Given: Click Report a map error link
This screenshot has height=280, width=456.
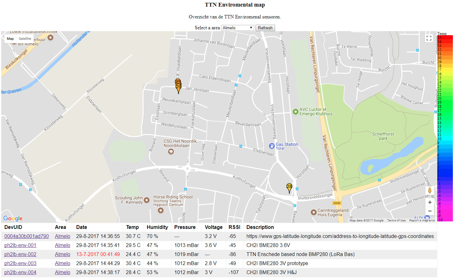Looking at the screenshot, I should (x=422, y=221).
